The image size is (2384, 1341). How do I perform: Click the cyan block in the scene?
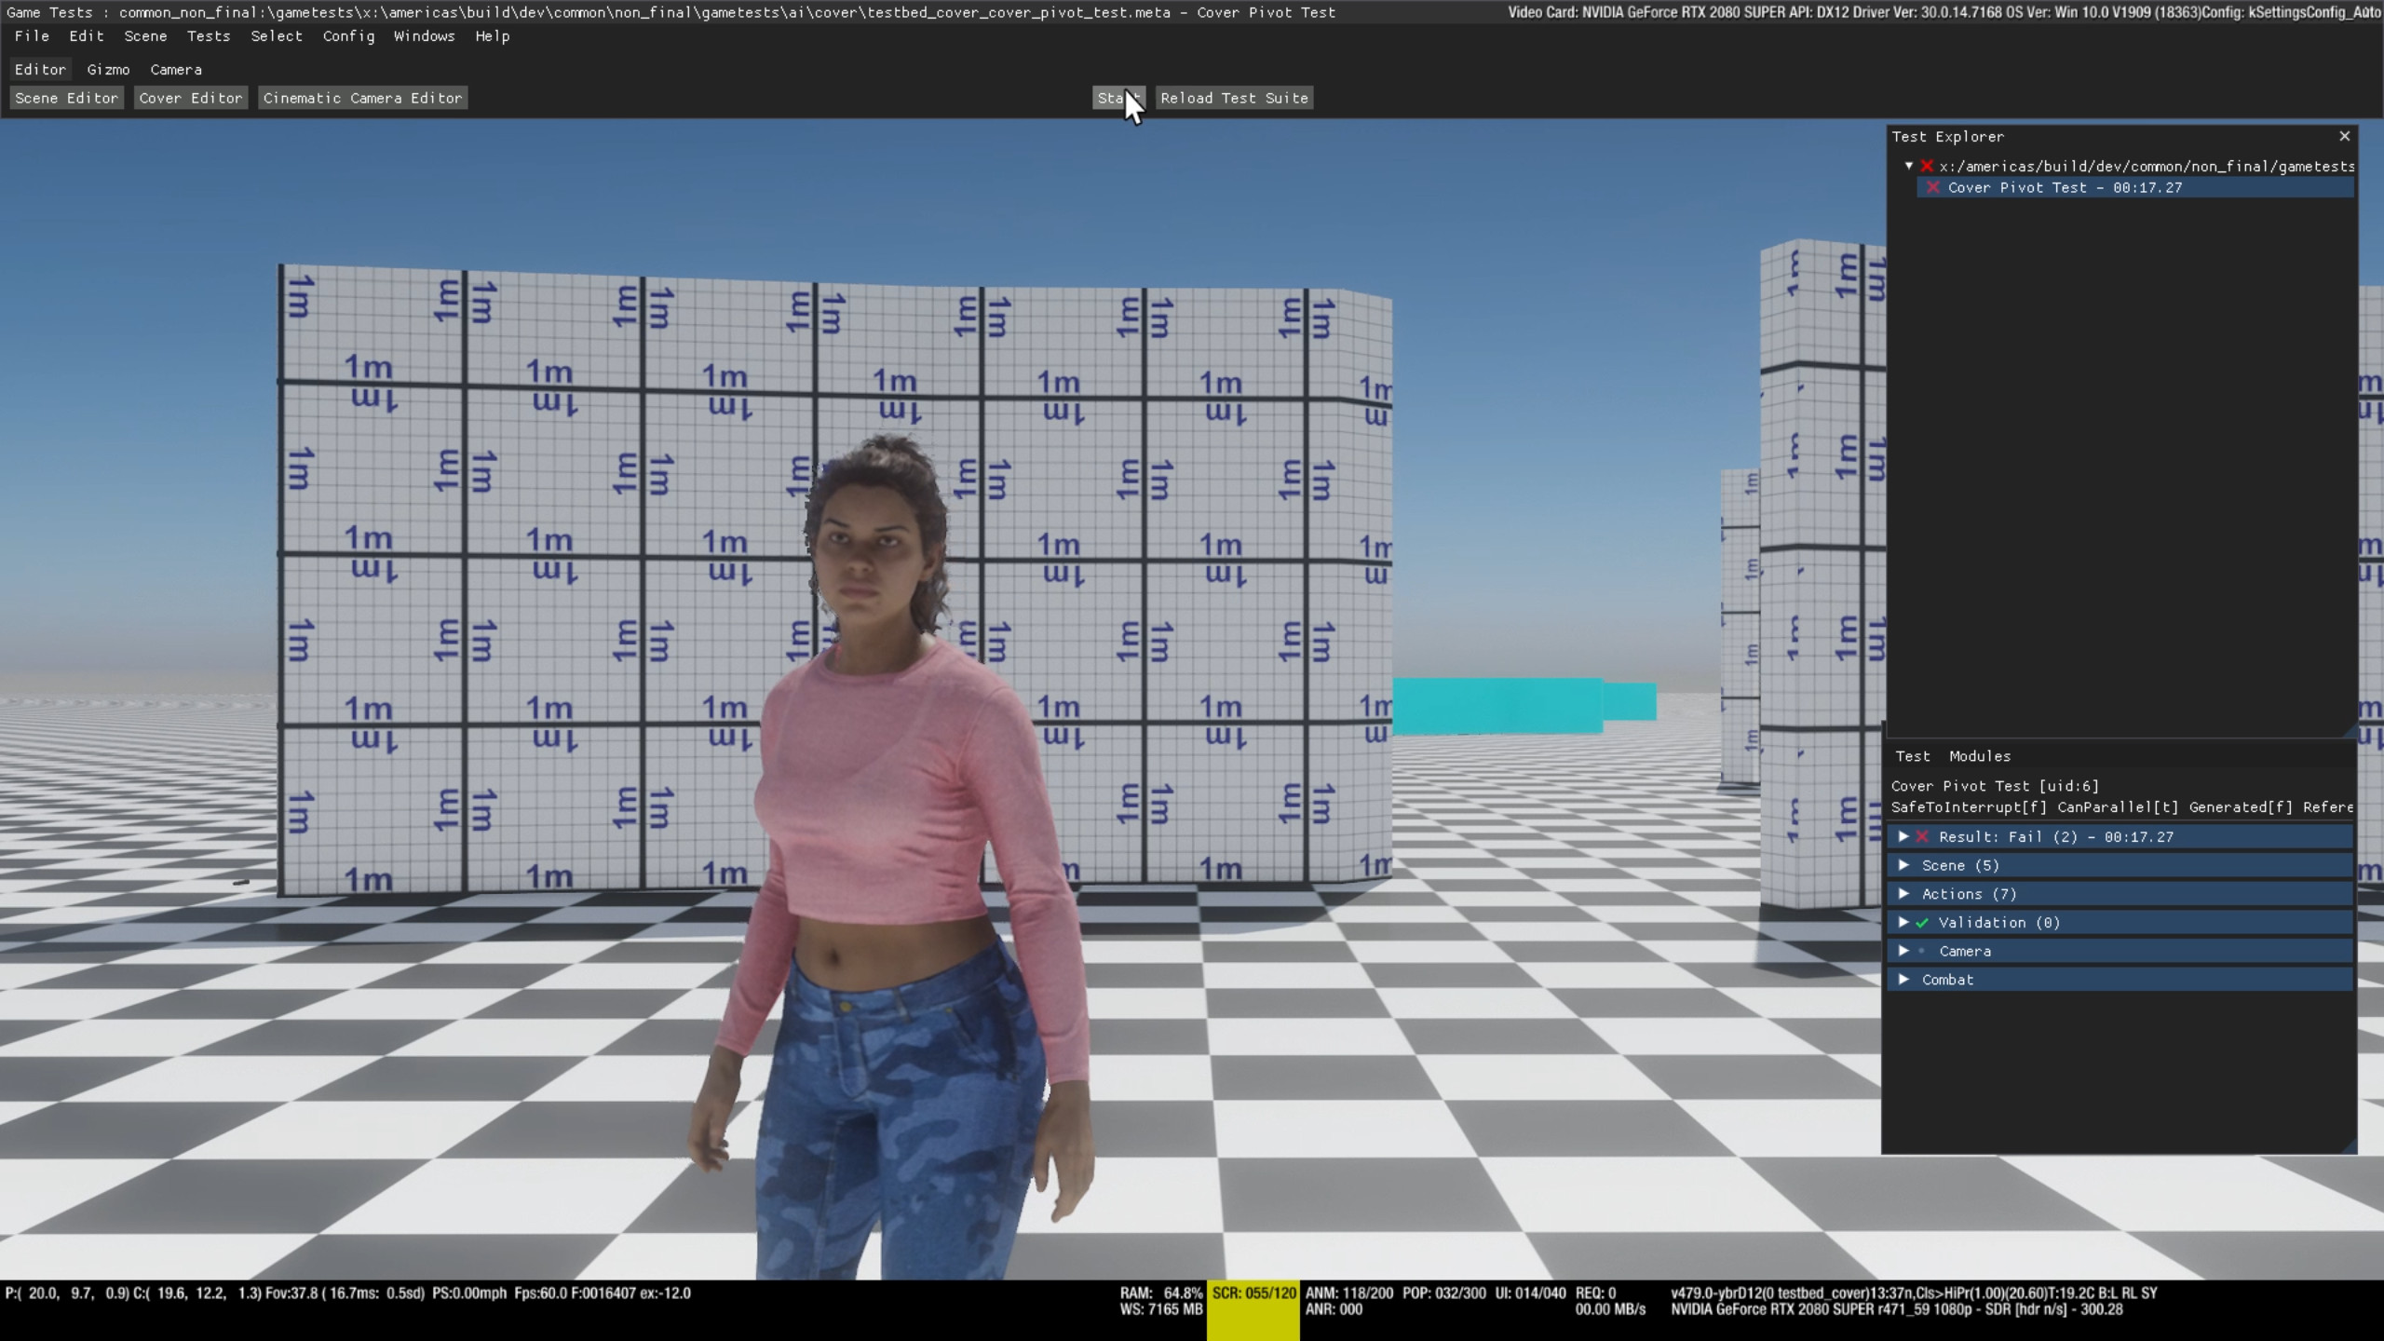point(1524,706)
